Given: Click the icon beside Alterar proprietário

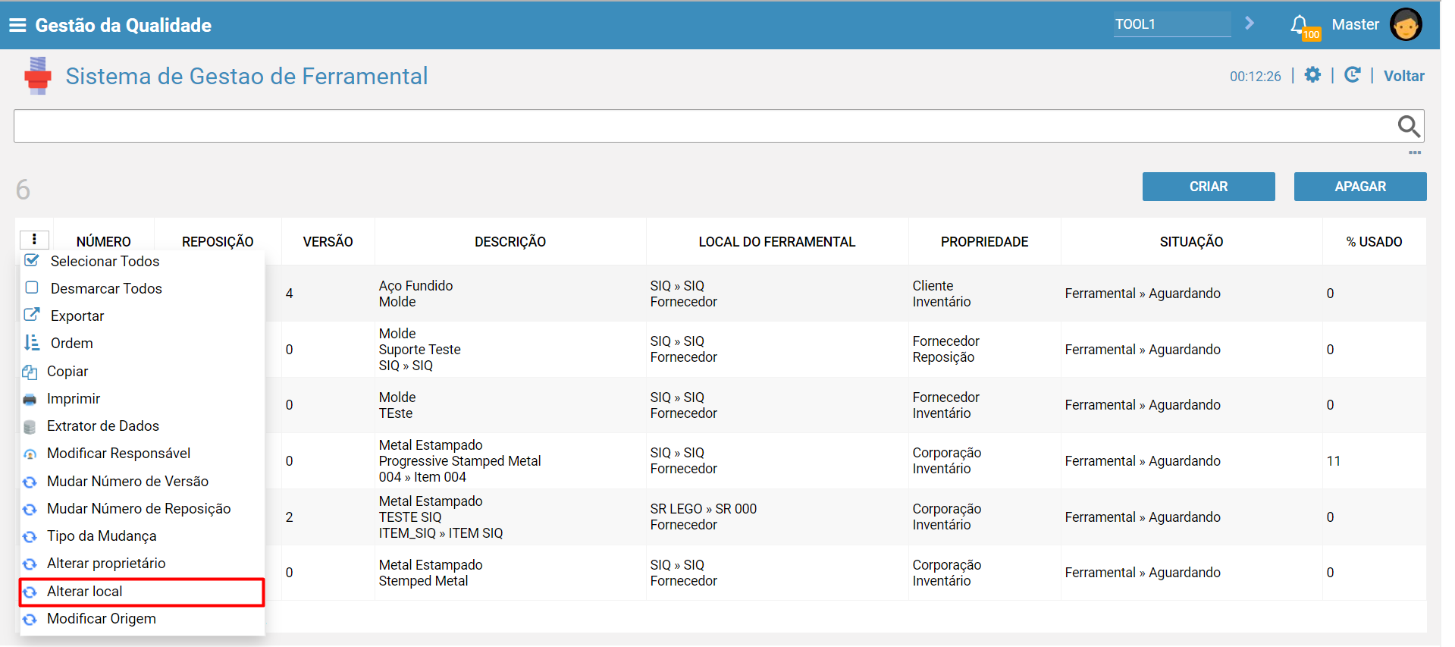Looking at the screenshot, I should tap(30, 564).
